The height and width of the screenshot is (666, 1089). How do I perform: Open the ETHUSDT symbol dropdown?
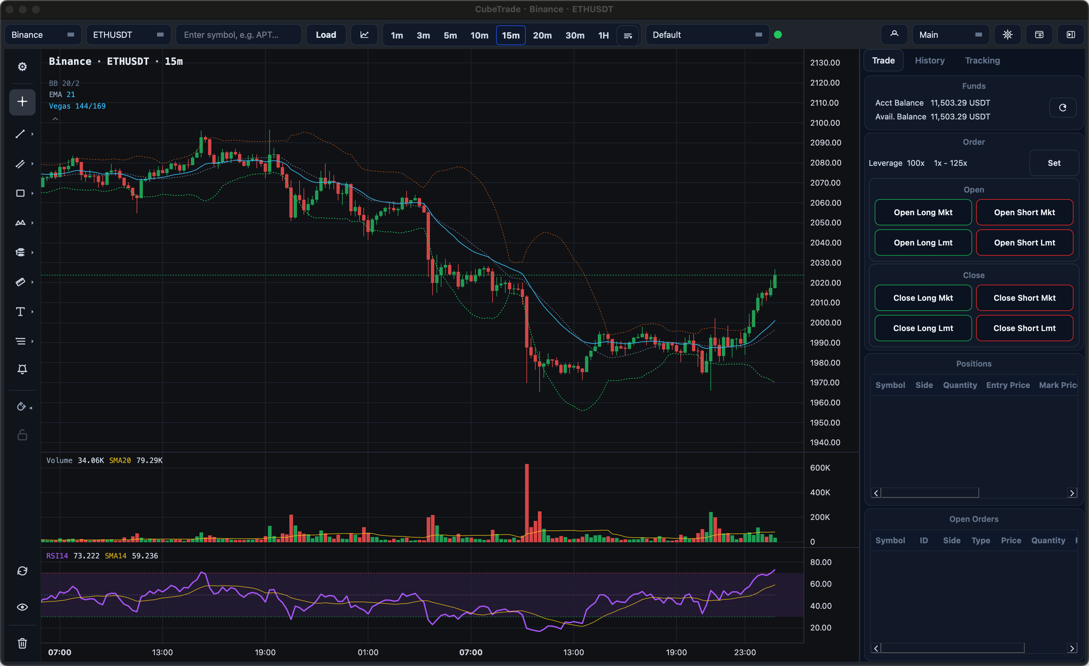coord(128,35)
